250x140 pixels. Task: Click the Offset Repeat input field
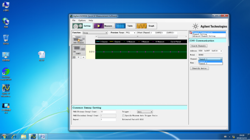153,33
